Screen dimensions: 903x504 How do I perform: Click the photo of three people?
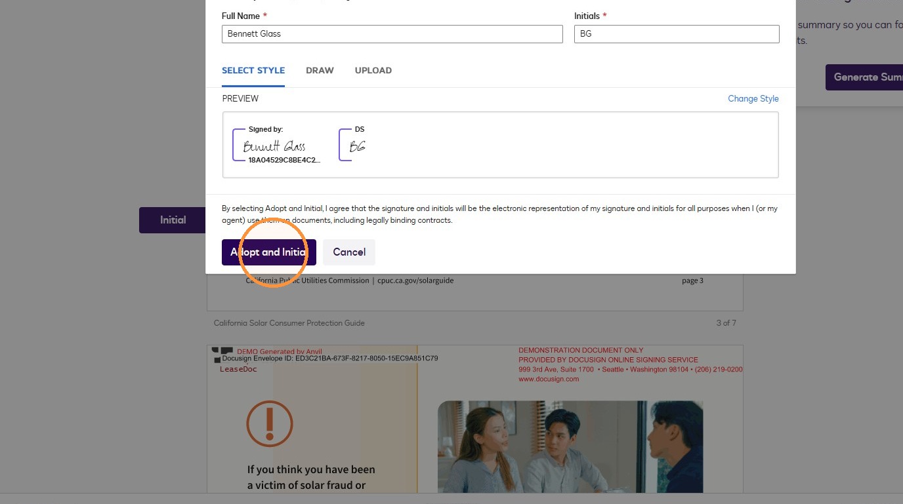tap(570, 446)
